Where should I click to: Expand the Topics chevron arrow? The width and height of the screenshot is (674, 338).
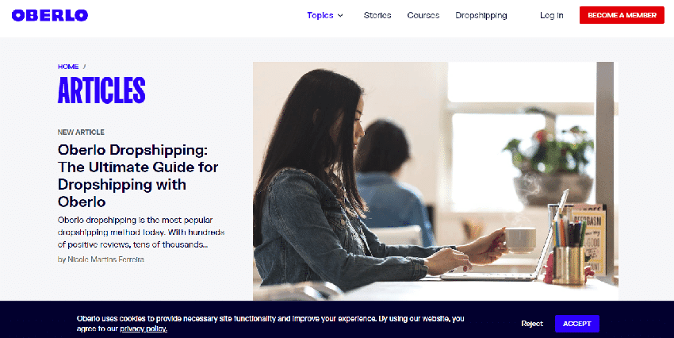pyautogui.click(x=340, y=16)
